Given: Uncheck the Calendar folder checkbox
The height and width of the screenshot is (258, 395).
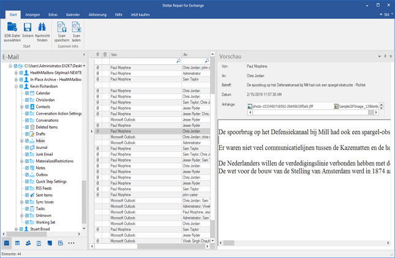Looking at the screenshot, I should pyautogui.click(x=26, y=93).
